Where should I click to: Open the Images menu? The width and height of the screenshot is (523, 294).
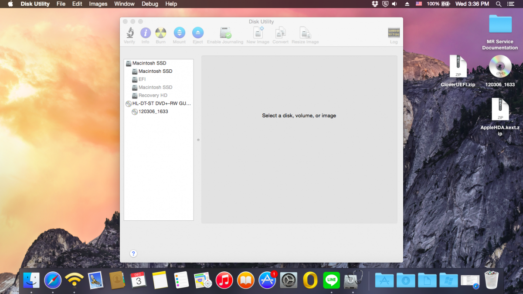pos(98,4)
